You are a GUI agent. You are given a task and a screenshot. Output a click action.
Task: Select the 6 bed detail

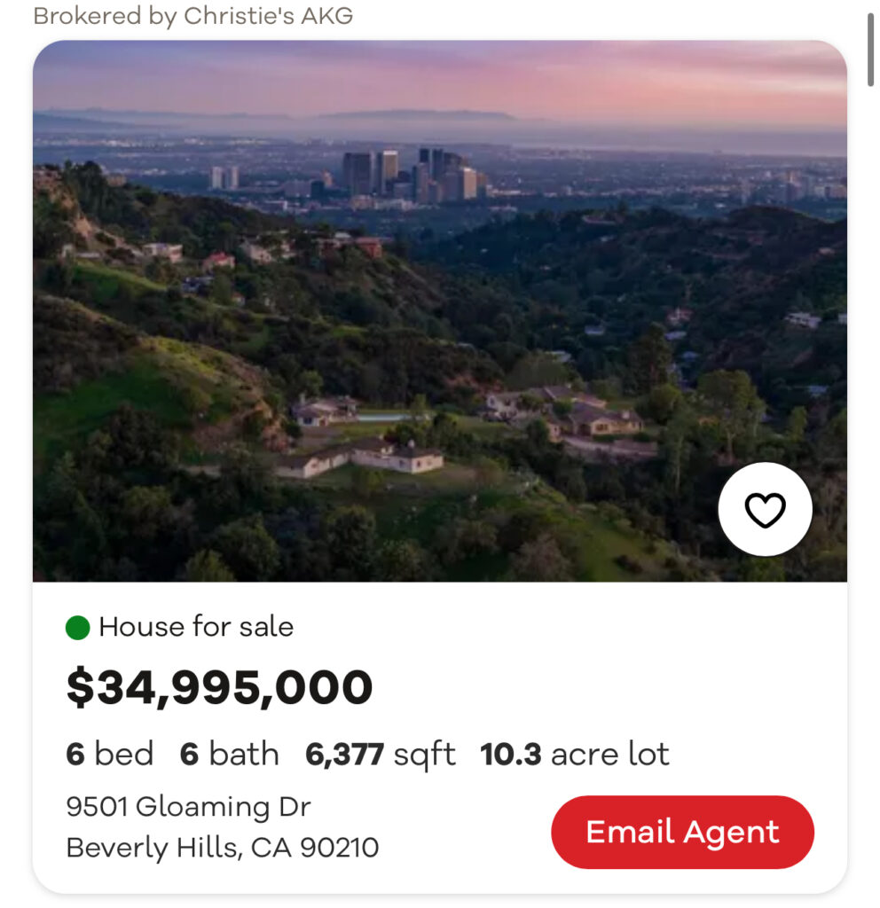[109, 755]
